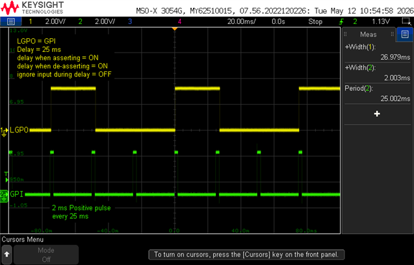Click channel 1 scale 2.00V/
Screen dimensions: 414x265
(x=55, y=21)
